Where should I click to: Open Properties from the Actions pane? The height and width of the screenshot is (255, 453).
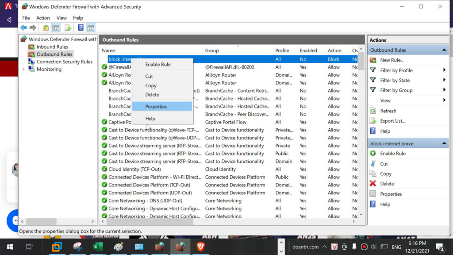click(x=391, y=194)
